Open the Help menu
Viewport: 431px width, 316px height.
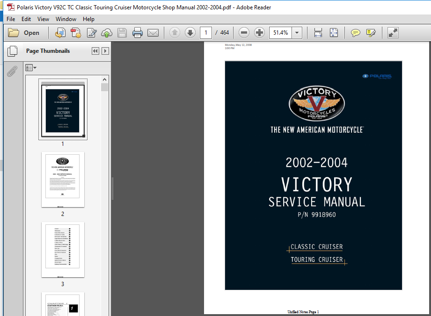pos(88,19)
